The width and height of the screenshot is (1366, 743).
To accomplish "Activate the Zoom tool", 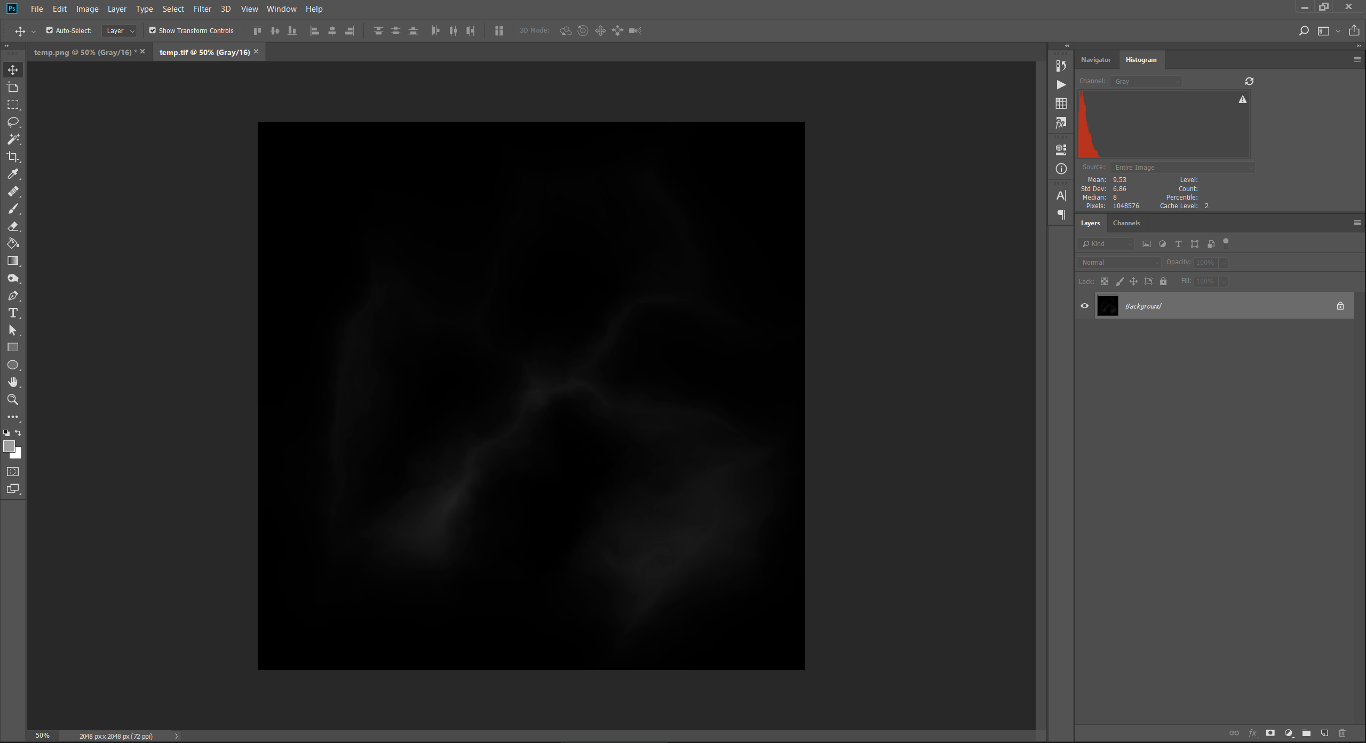I will (x=13, y=400).
